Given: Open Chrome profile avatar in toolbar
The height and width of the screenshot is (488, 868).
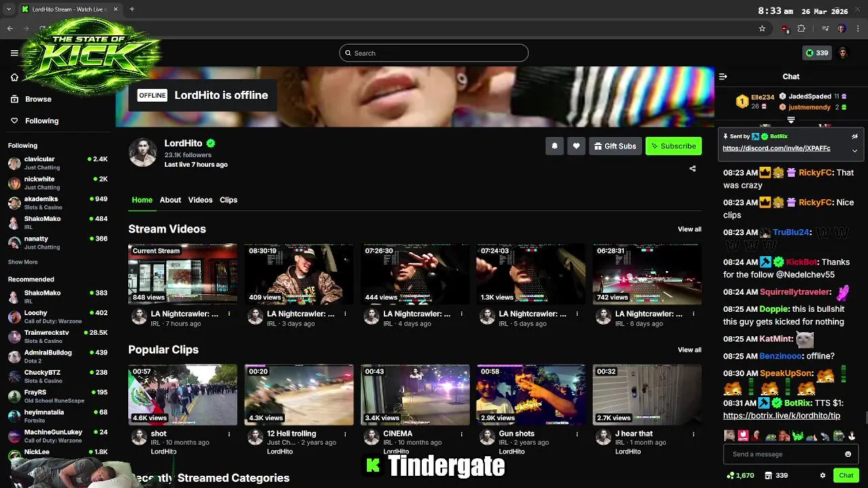Looking at the screenshot, I should (842, 28).
